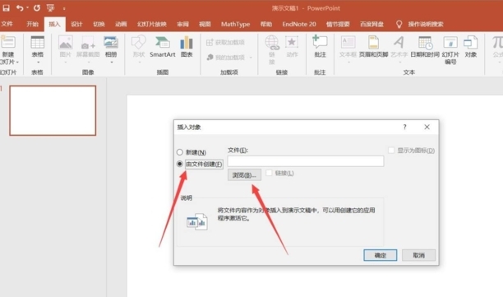Open the File tab

7,24
